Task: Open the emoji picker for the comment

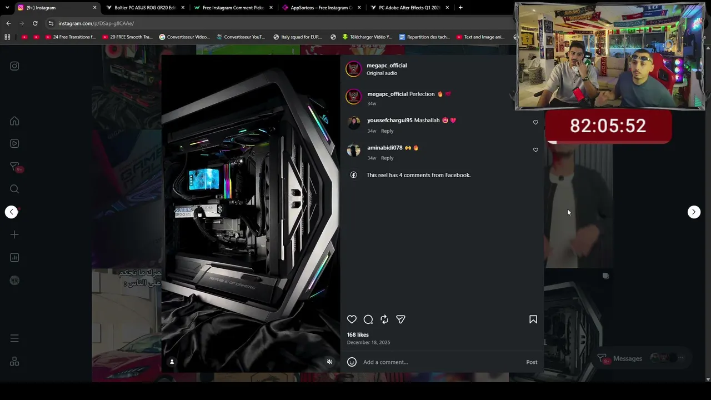Action: tap(352, 362)
